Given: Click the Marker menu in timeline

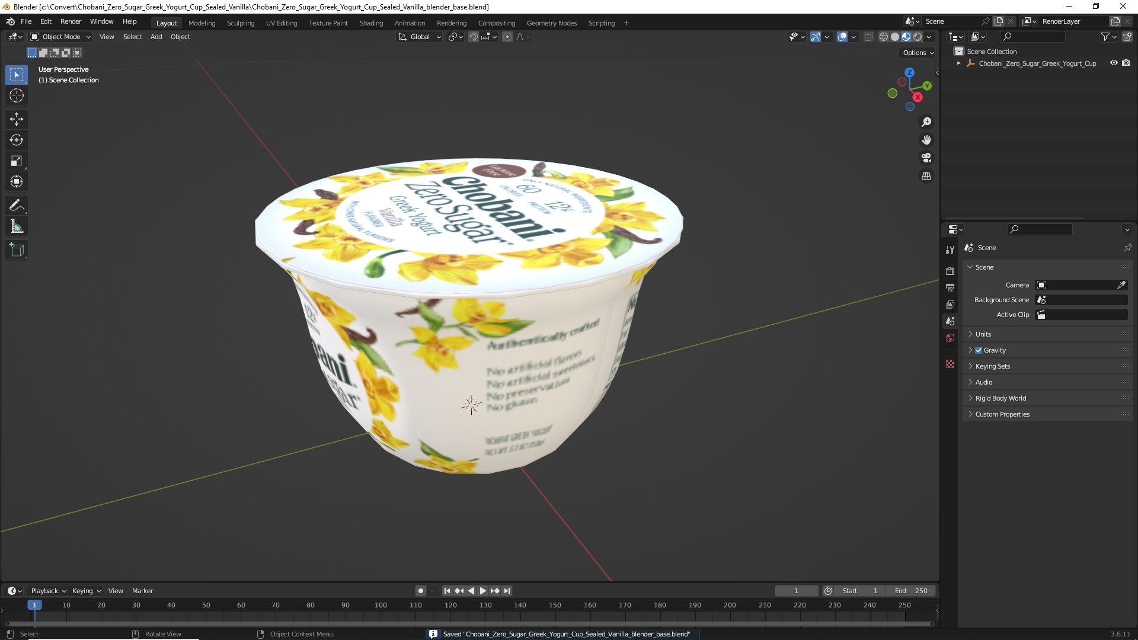Looking at the screenshot, I should [142, 591].
